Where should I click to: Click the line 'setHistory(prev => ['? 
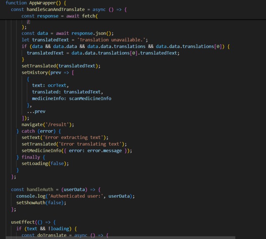48,73
